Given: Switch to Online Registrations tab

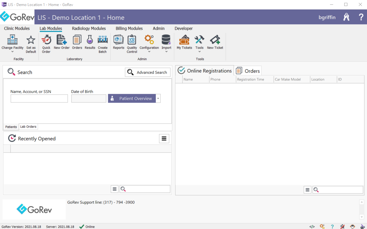Looking at the screenshot, I should pos(205,70).
